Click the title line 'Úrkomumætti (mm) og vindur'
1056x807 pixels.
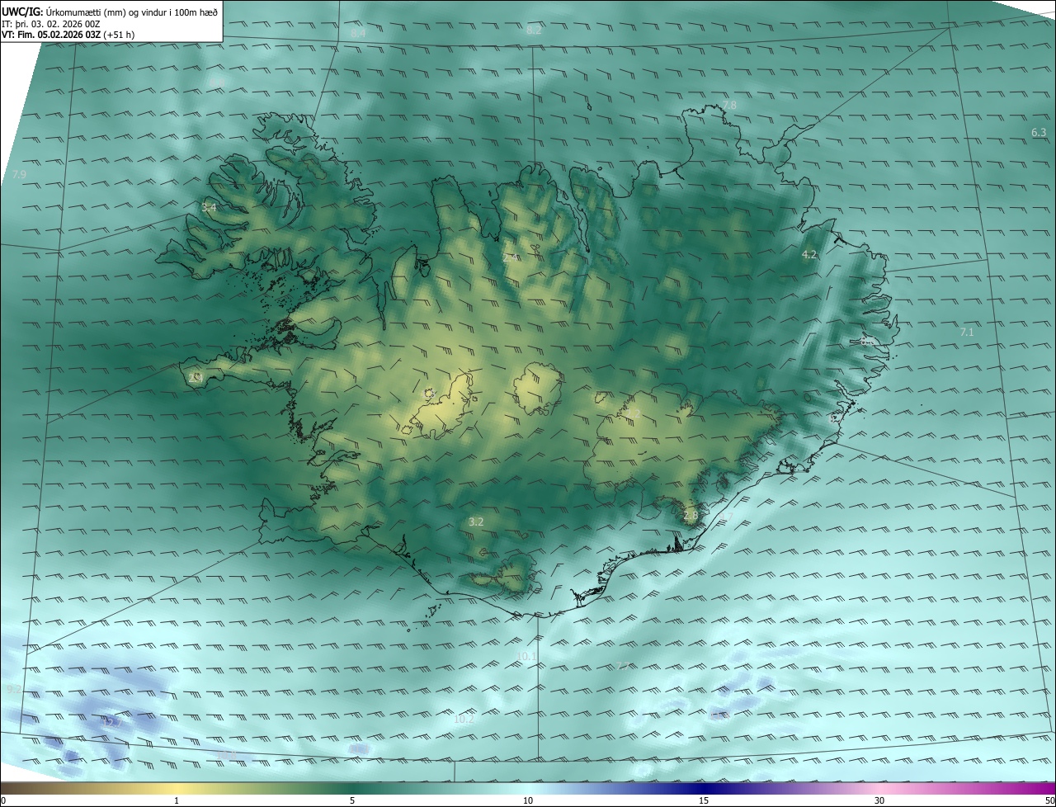(x=132, y=12)
